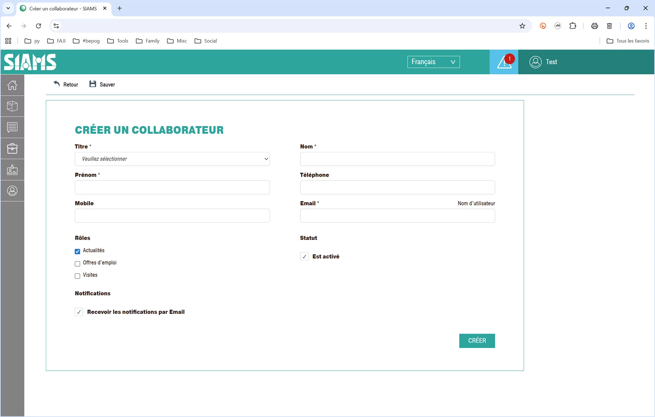Open the Family bookmarks folder
The width and height of the screenshot is (655, 417).
[148, 41]
